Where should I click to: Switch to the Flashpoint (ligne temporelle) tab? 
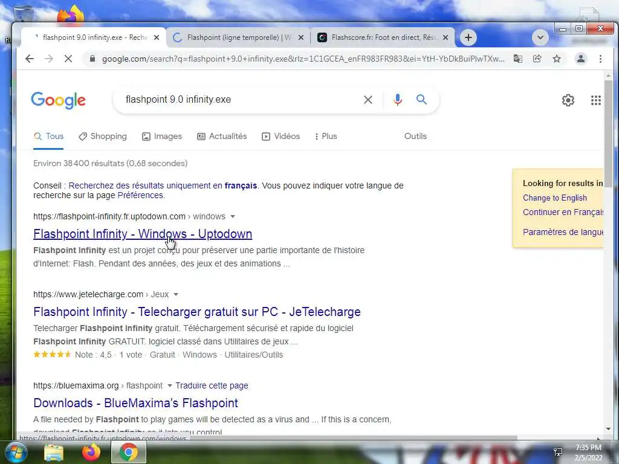pyautogui.click(x=238, y=37)
